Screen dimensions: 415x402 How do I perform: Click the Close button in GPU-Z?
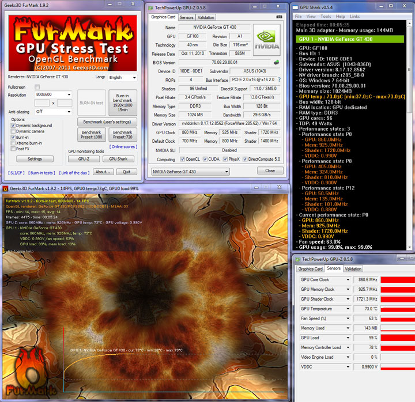[270, 170]
